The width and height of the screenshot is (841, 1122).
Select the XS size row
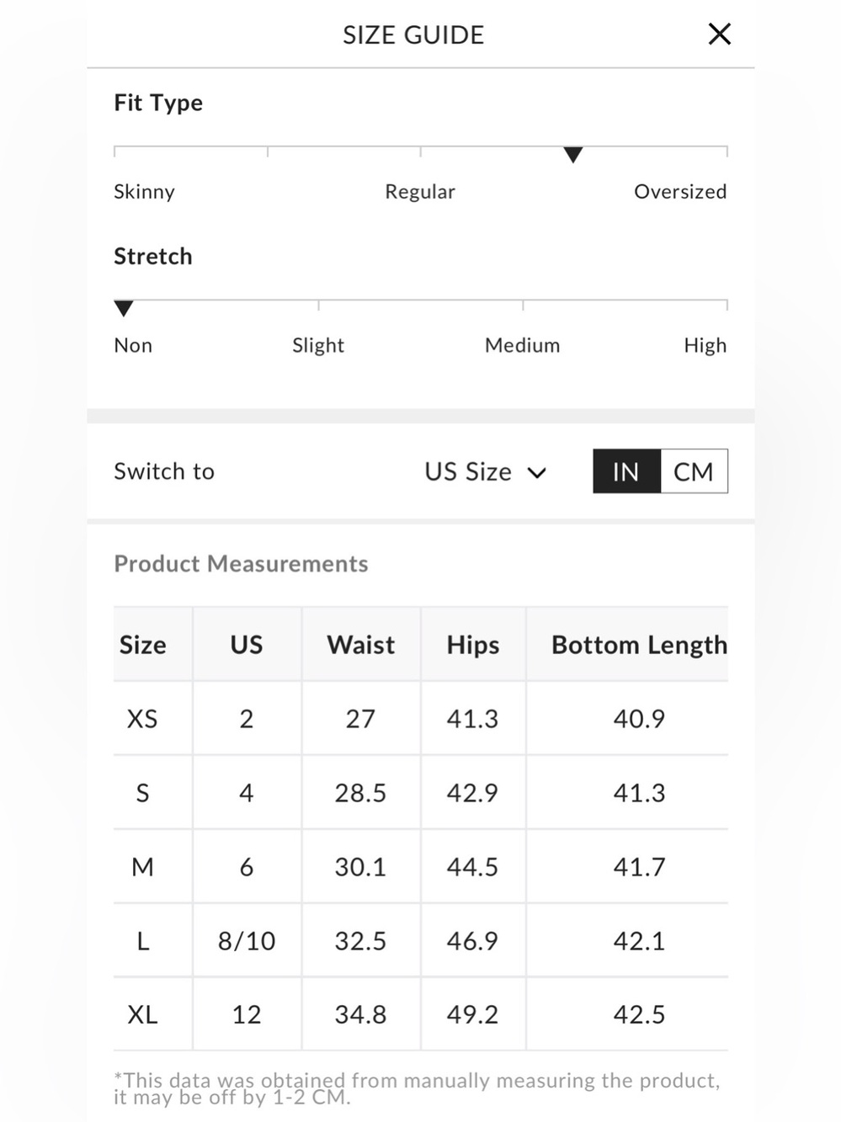[421, 718]
